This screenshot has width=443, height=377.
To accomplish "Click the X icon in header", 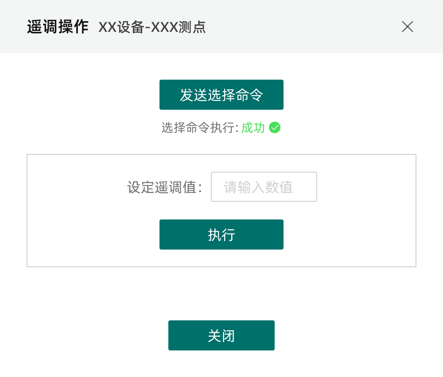I will [408, 27].
